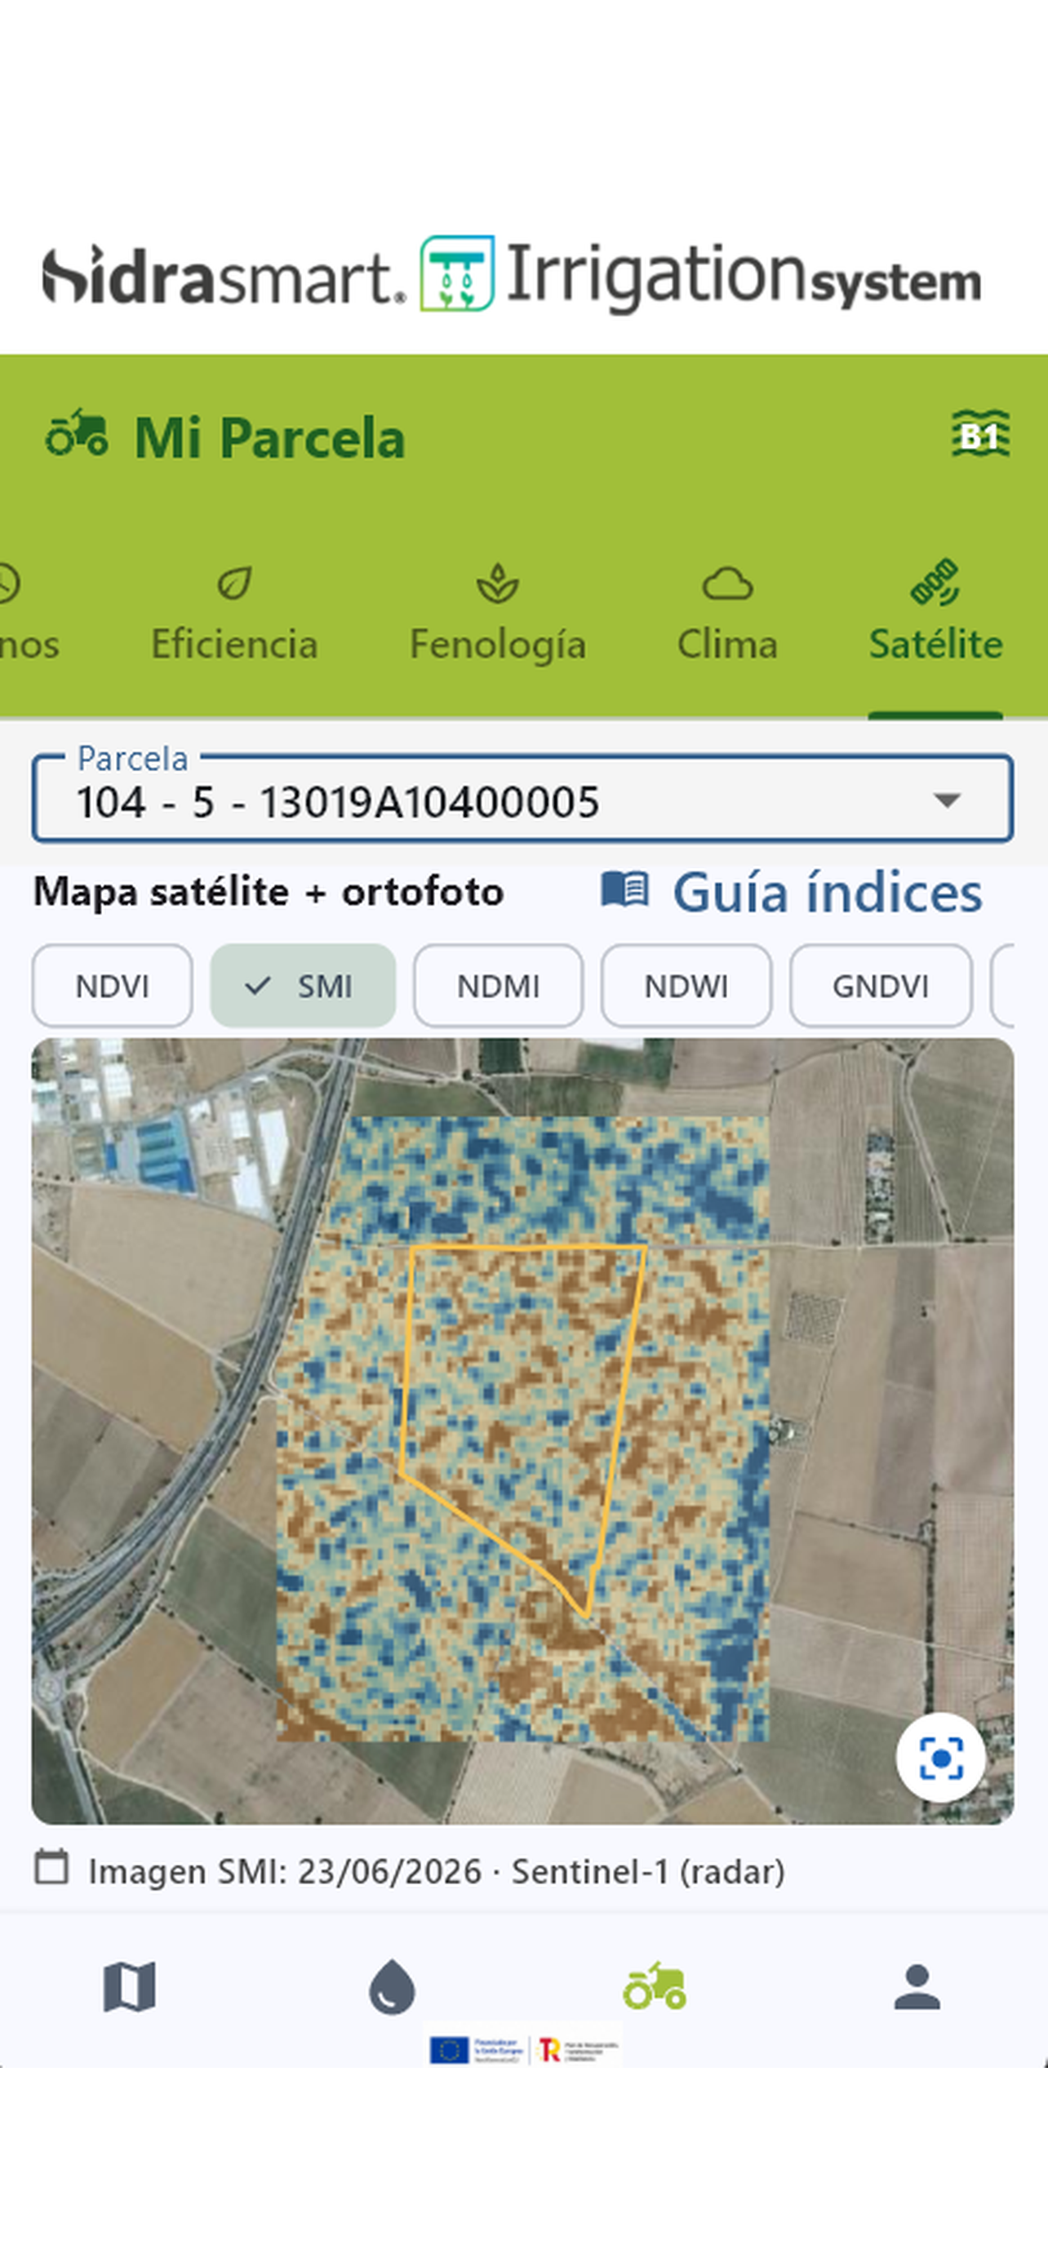Click the tractor icon beside Mi Parcela

(x=78, y=433)
